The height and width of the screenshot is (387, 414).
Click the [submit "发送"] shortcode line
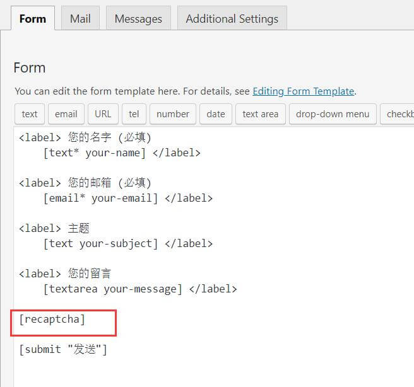pos(63,350)
